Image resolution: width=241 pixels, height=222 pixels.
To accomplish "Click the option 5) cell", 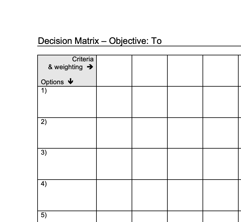I will pos(67,217).
